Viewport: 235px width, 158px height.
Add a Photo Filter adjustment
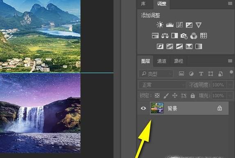coord(184,36)
